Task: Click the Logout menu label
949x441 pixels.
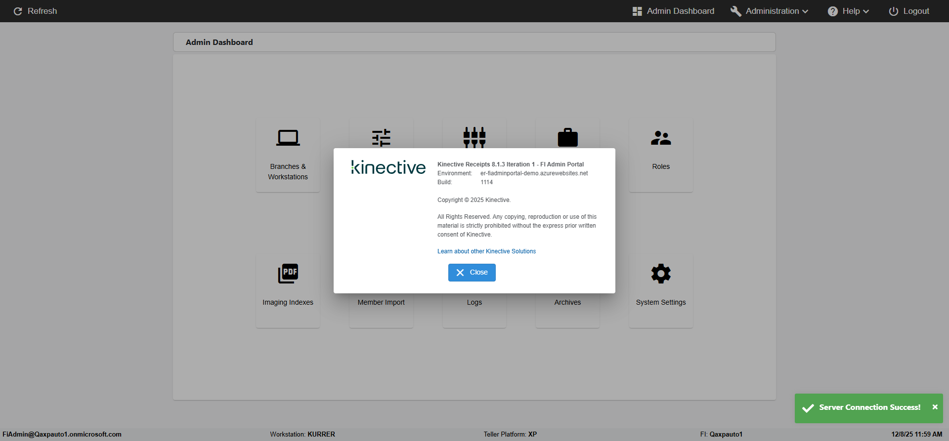Action: pos(916,11)
